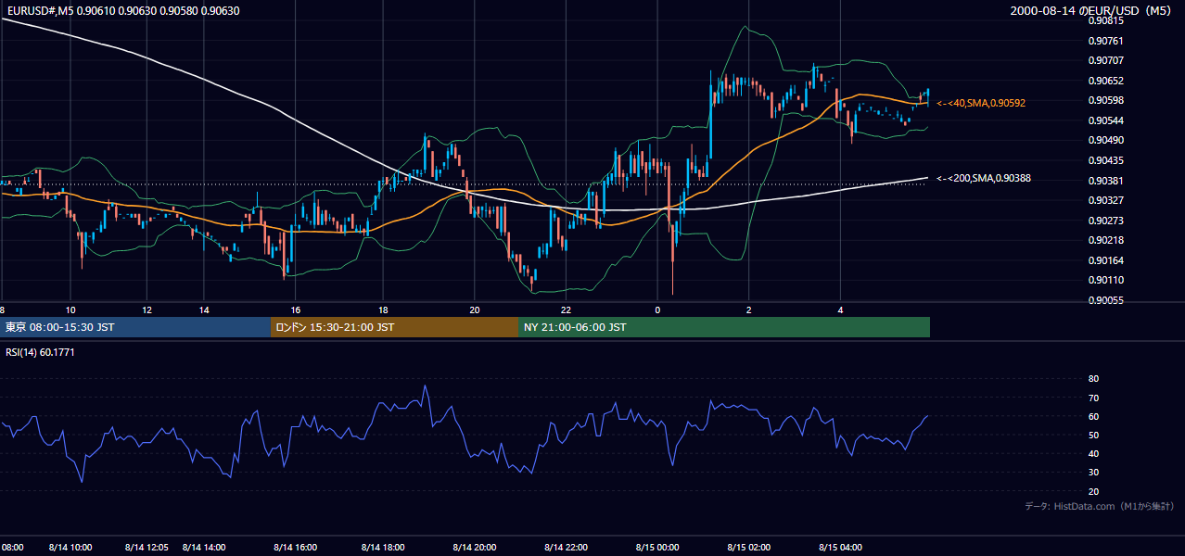
Task: Click the bottom time label 8/14 16:00
Action: click(296, 547)
